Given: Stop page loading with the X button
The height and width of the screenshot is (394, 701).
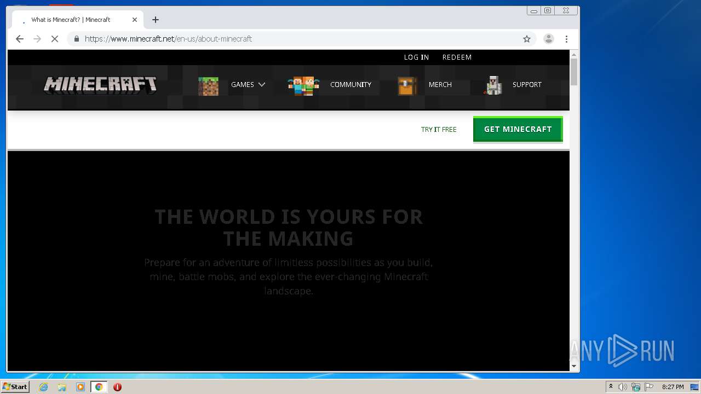Looking at the screenshot, I should [55, 39].
